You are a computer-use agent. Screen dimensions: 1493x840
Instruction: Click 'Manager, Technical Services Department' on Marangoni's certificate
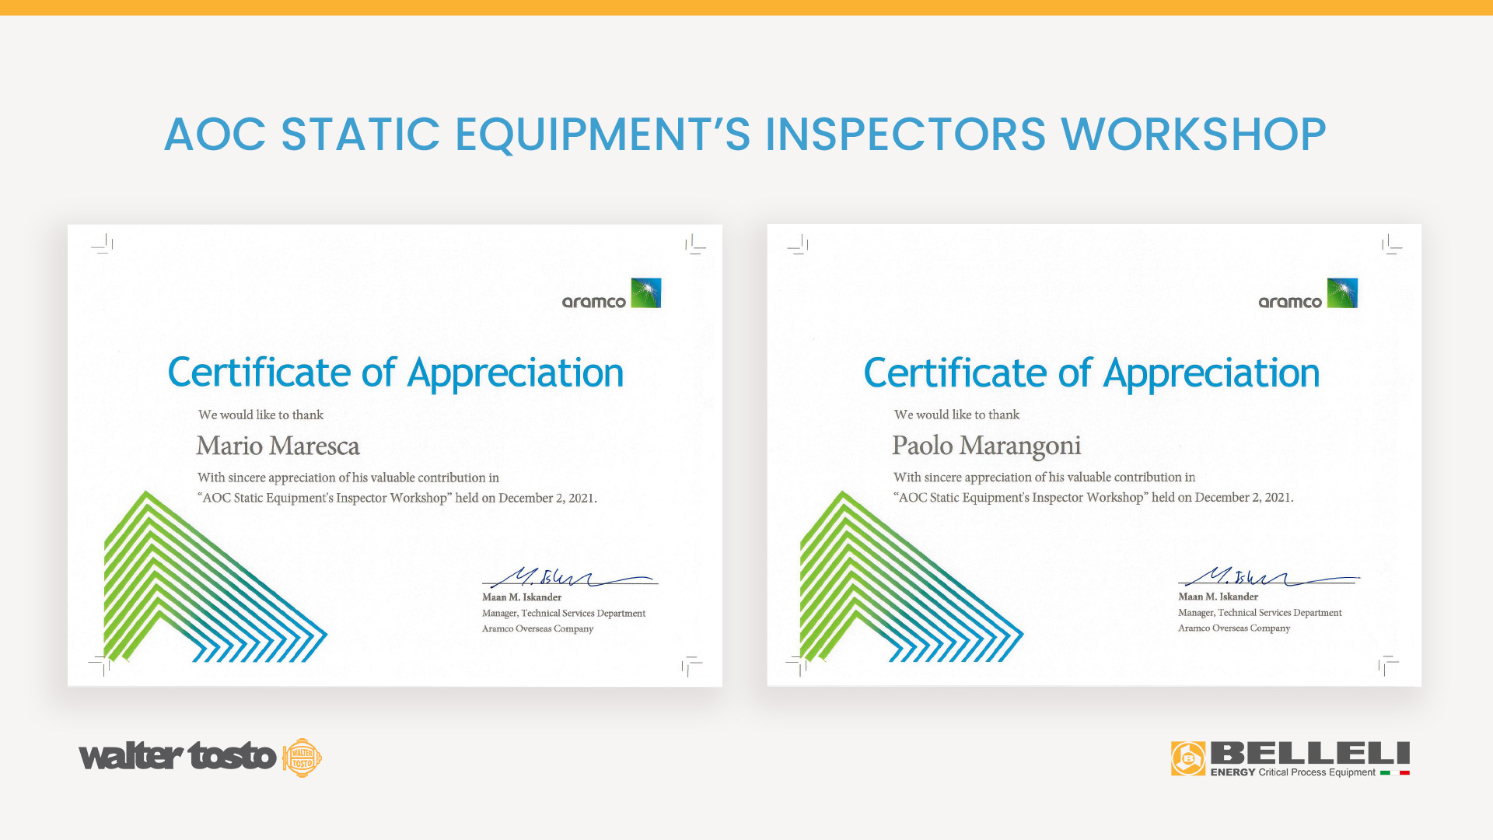1260,612
